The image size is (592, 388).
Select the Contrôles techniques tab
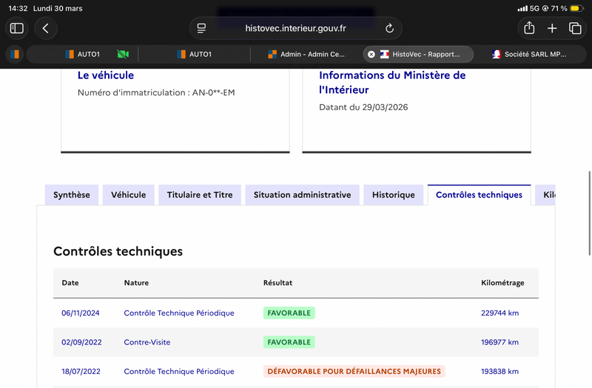(479, 195)
